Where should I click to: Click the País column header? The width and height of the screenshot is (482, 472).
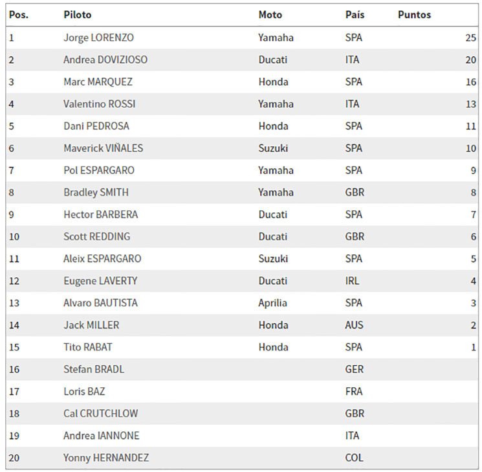pos(355,15)
